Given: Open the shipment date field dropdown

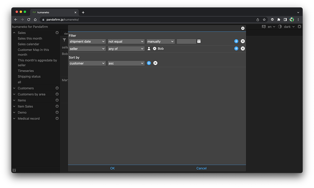Looking at the screenshot, I should coord(87,42).
